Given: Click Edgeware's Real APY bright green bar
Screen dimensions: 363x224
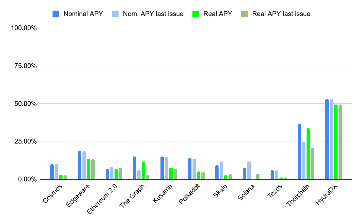Looking at the screenshot, I should click(89, 169).
